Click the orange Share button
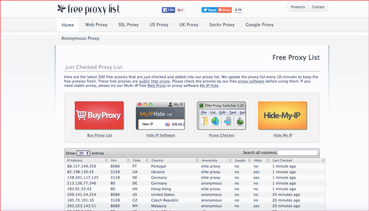 click(x=224, y=10)
